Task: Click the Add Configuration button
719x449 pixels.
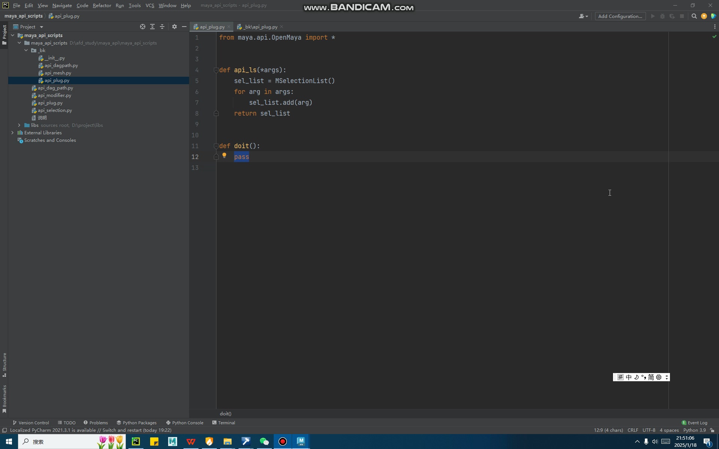Action: click(620, 16)
